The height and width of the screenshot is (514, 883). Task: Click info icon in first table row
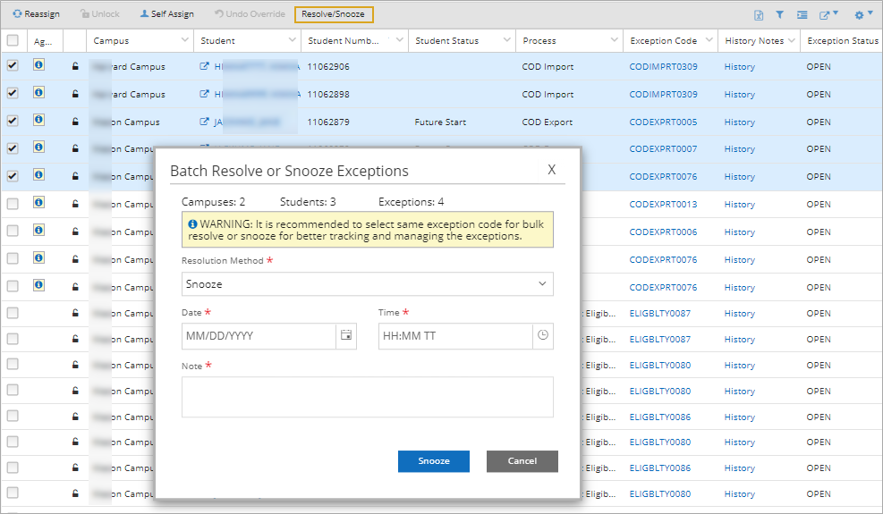39,65
